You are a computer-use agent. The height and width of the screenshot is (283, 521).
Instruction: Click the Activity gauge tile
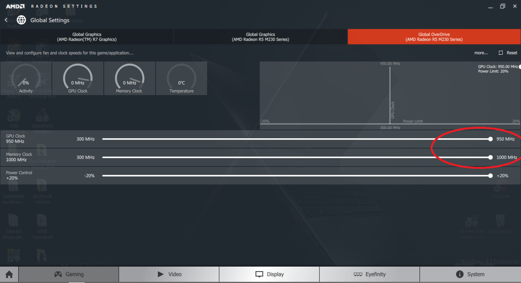point(26,78)
